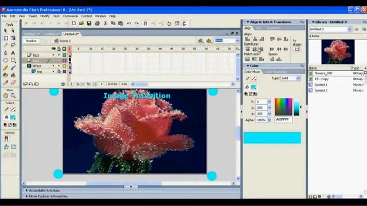This screenshot has width=367, height=206.
Task: Toggle lock dot of Text layer
Action: 58,55
